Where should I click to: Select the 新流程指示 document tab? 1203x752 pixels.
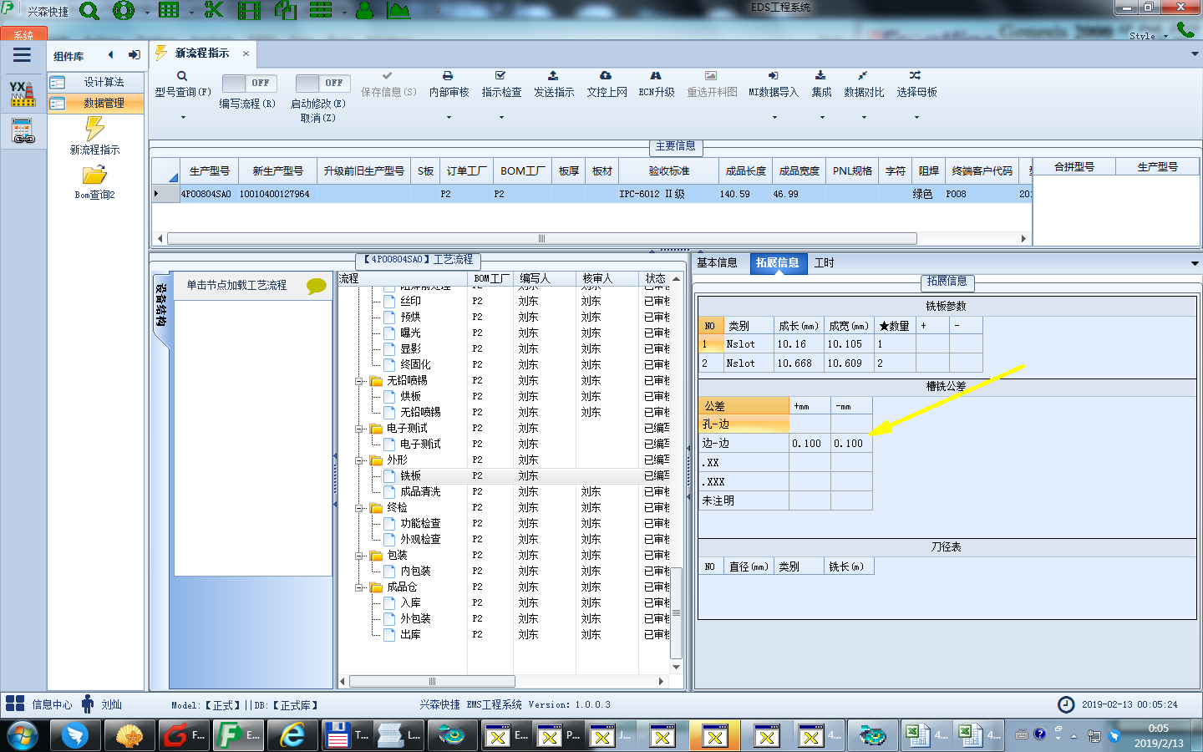tap(201, 53)
